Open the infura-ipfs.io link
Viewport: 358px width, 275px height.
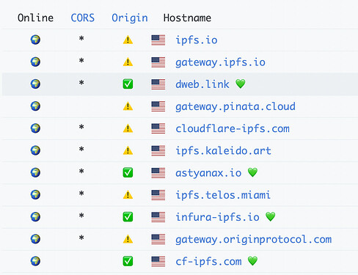(x=217, y=217)
